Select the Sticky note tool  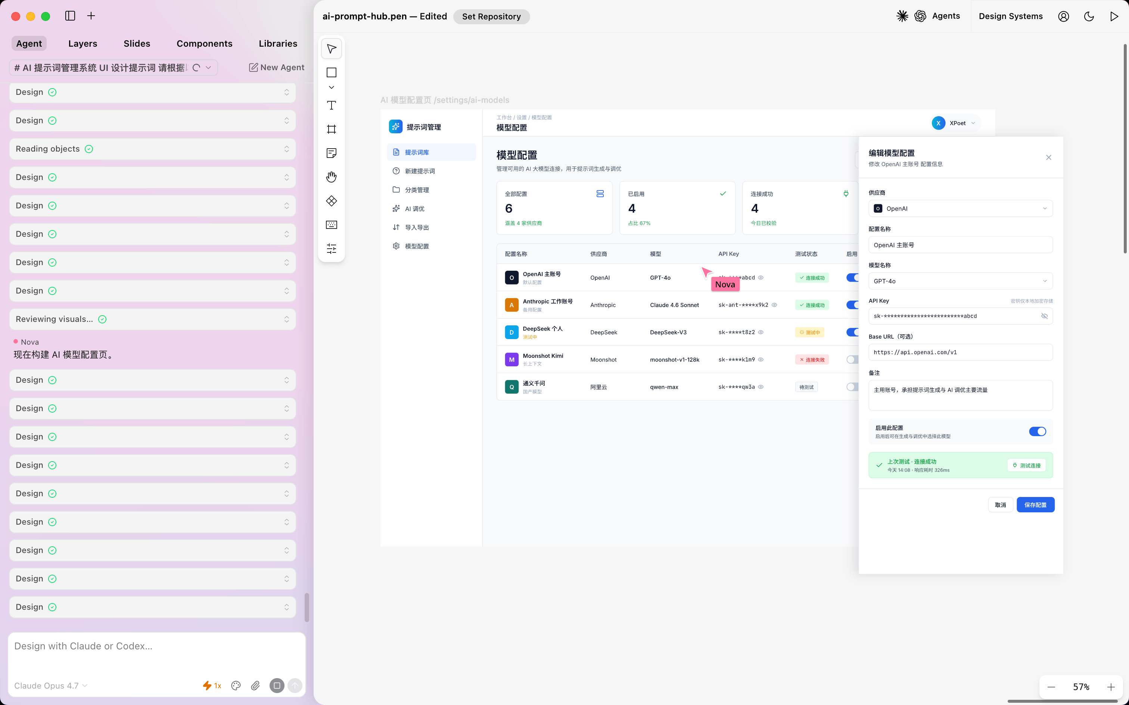tap(332, 153)
